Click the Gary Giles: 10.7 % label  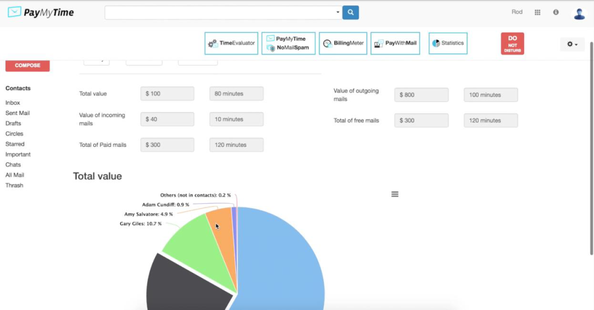pyautogui.click(x=140, y=224)
